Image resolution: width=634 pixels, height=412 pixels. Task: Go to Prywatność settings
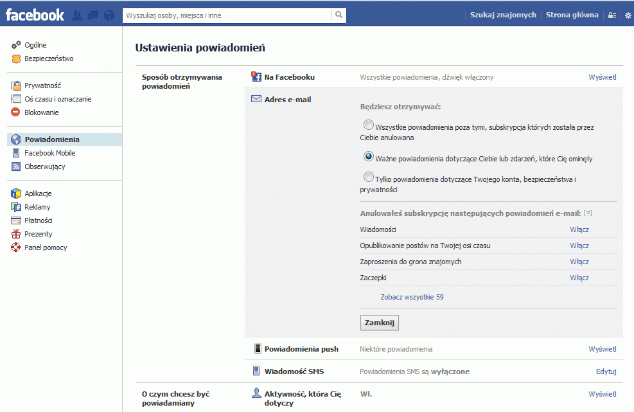tap(43, 85)
